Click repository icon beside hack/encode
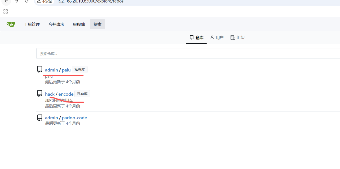The height and width of the screenshot is (169, 340). tap(40, 94)
